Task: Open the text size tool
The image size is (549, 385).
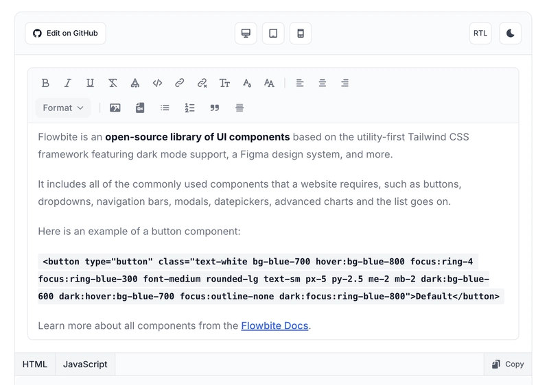Action: (224, 83)
